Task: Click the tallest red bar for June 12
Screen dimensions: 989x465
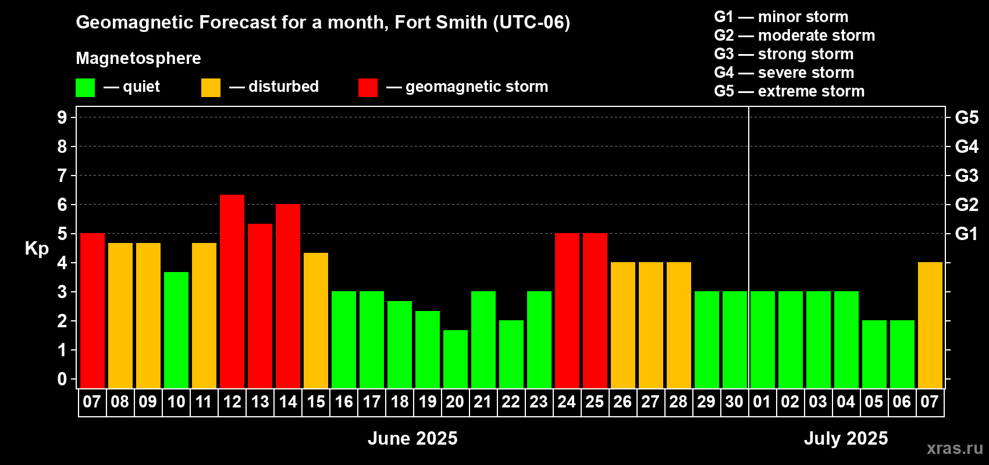Action: click(232, 291)
